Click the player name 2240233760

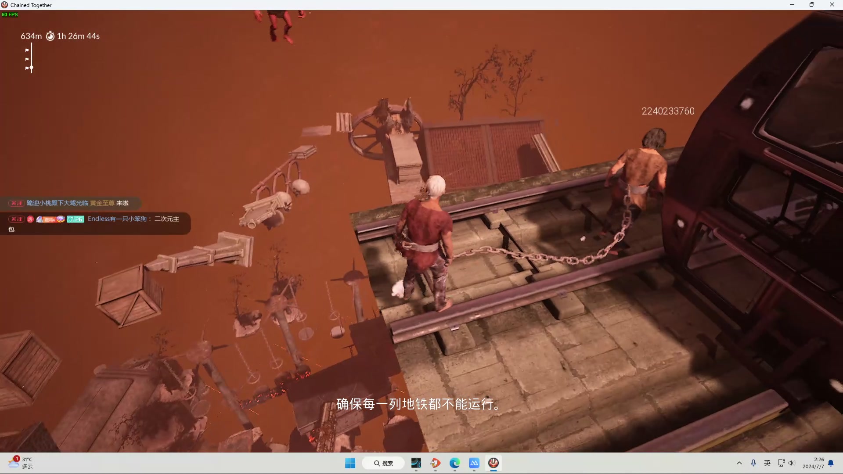pyautogui.click(x=668, y=111)
